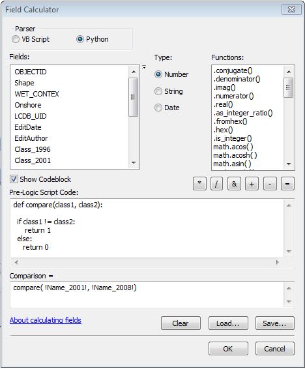This screenshot has height=369, width=305.
Task: Click down arrow of Comparison expression scrollbar
Action: point(289,301)
